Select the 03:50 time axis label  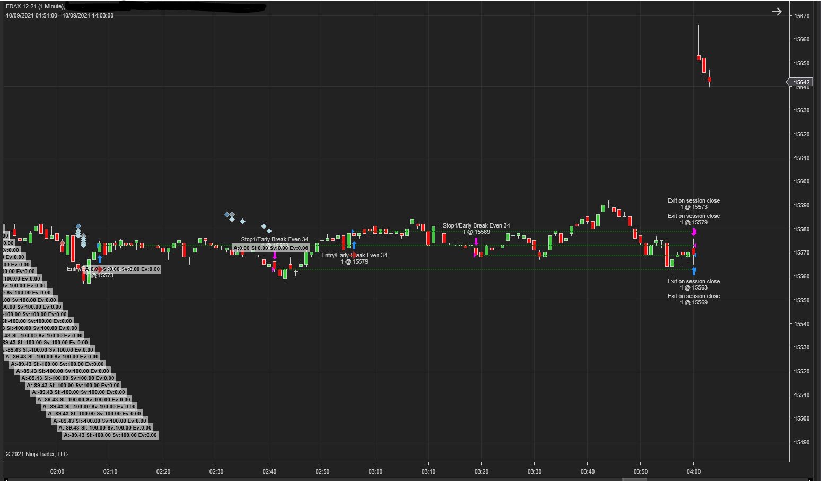(x=641, y=471)
